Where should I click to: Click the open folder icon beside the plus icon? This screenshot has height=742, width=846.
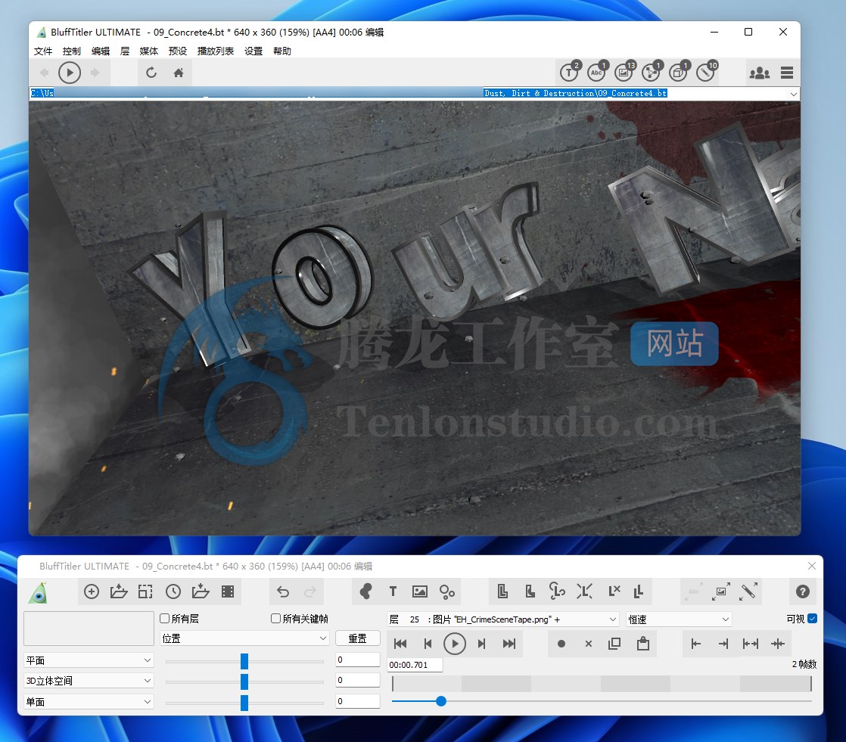(119, 591)
